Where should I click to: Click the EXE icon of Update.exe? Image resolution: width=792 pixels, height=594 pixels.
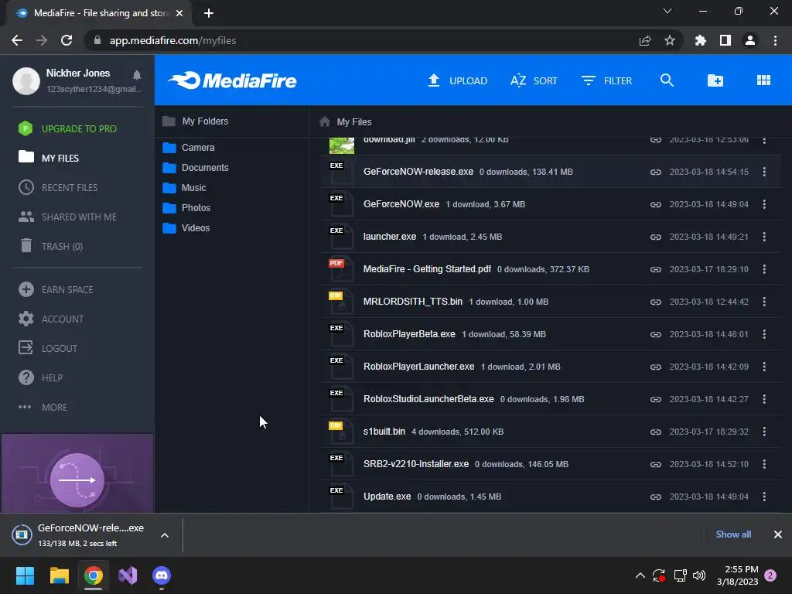click(341, 497)
